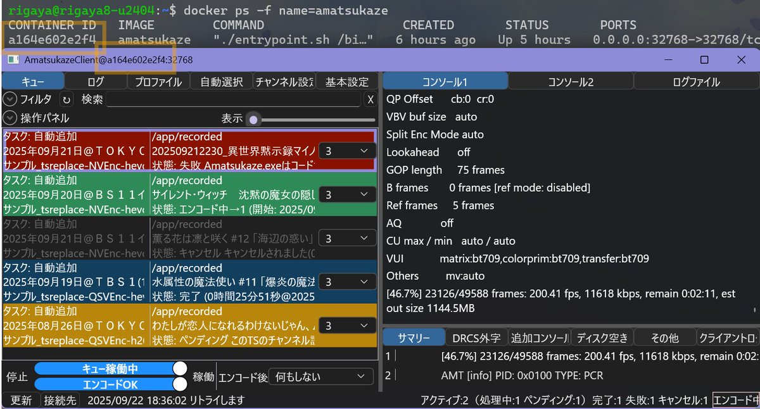This screenshot has width=760, height=409.
Task: Click the filter refresh icon
Action: pos(66,99)
